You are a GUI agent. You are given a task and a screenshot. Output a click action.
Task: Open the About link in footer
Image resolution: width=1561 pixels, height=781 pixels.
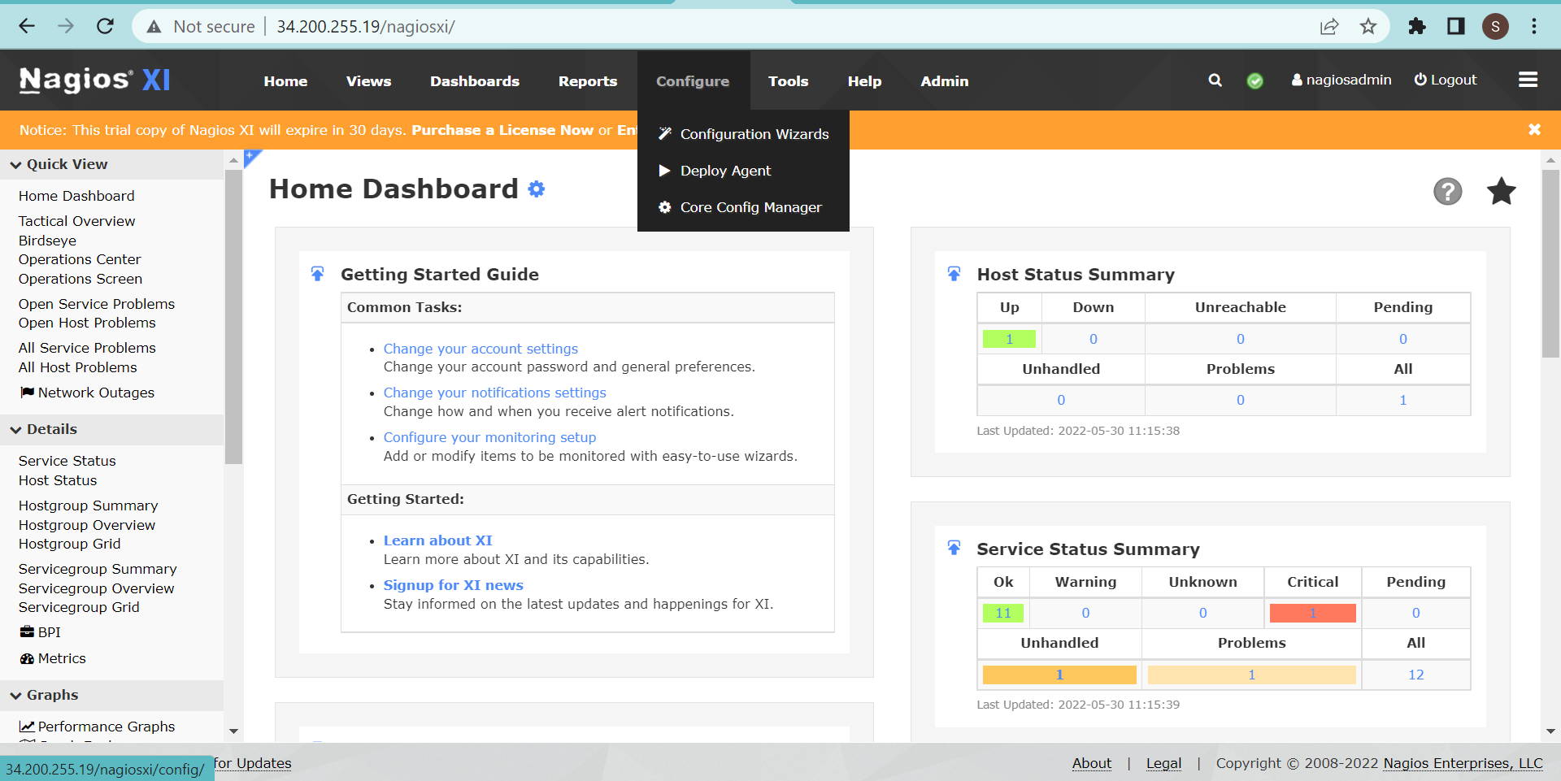1091,763
